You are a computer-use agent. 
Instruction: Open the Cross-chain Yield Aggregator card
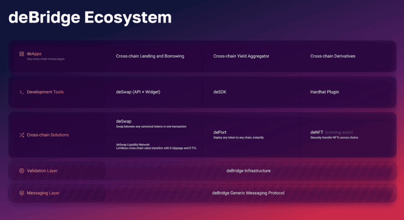[x=241, y=56]
